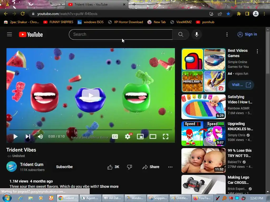Open the Best Videos Games ad thumbnail

(204, 70)
